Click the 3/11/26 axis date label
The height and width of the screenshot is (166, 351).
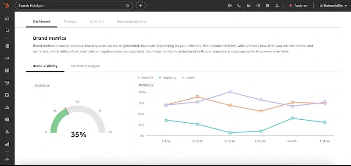click(x=325, y=141)
